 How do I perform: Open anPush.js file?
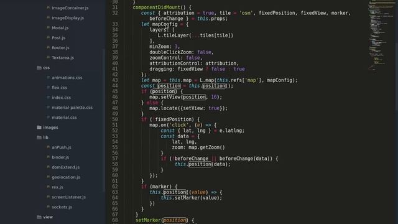[62, 147]
